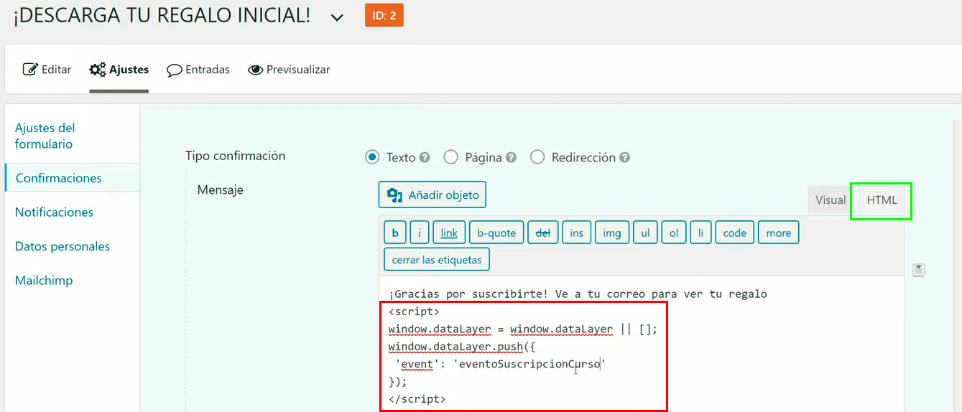Click the 'eventoSuscripcionCurso' text in the editor
Image resolution: width=962 pixels, height=412 pixels.
(x=530, y=364)
